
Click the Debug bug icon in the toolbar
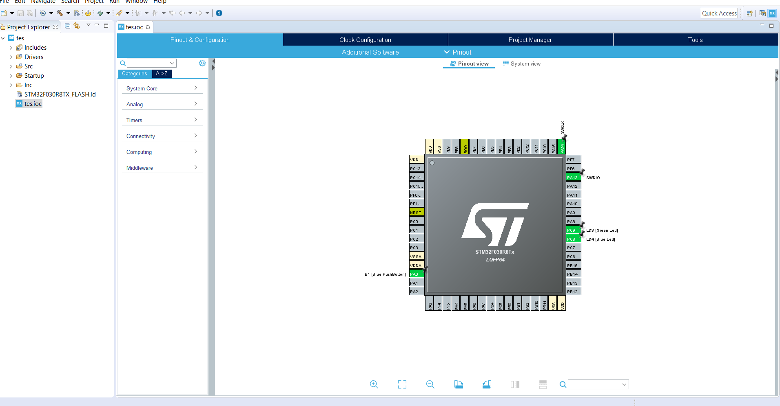pos(100,13)
